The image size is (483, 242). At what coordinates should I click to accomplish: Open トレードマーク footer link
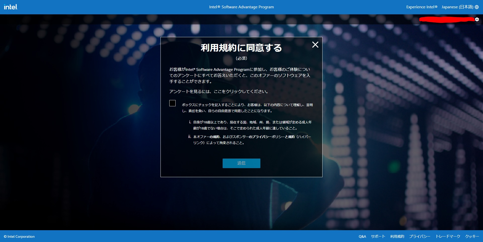click(448, 236)
